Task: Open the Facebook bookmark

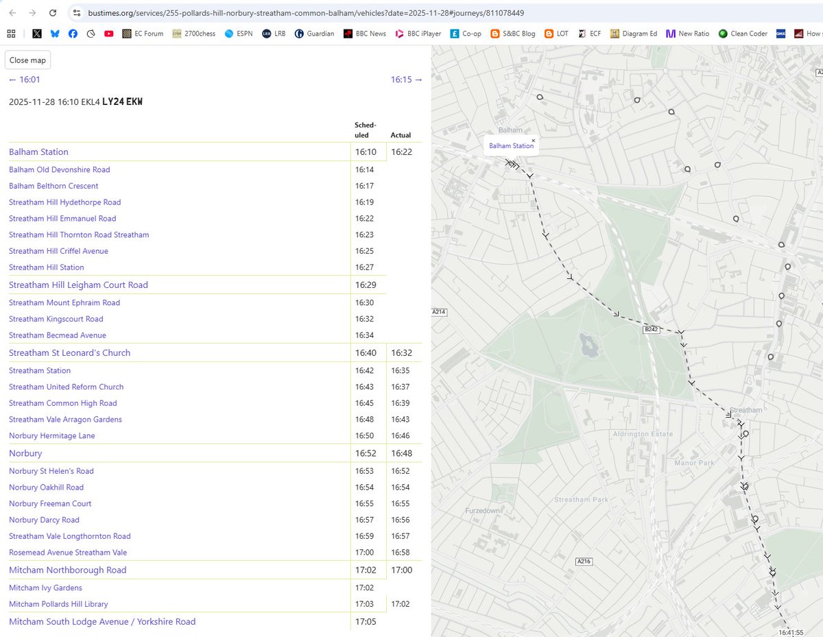Action: [x=73, y=33]
